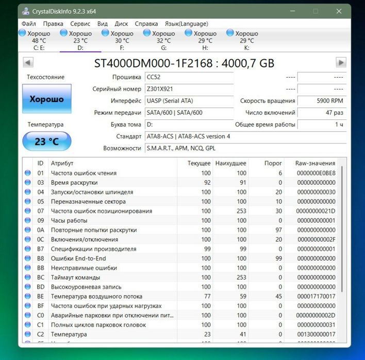Click the Хорошо health status button
Image resolution: width=365 pixels, height=360 pixels.
click(47, 99)
